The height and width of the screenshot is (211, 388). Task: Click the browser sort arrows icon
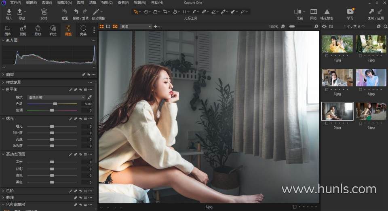pos(331,26)
